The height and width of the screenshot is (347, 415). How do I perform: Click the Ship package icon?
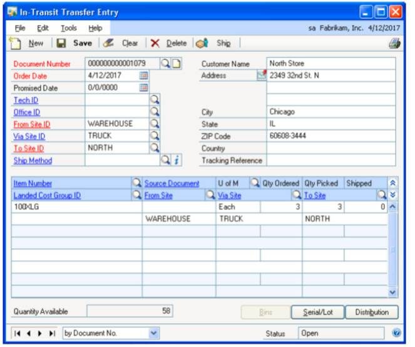[202, 43]
